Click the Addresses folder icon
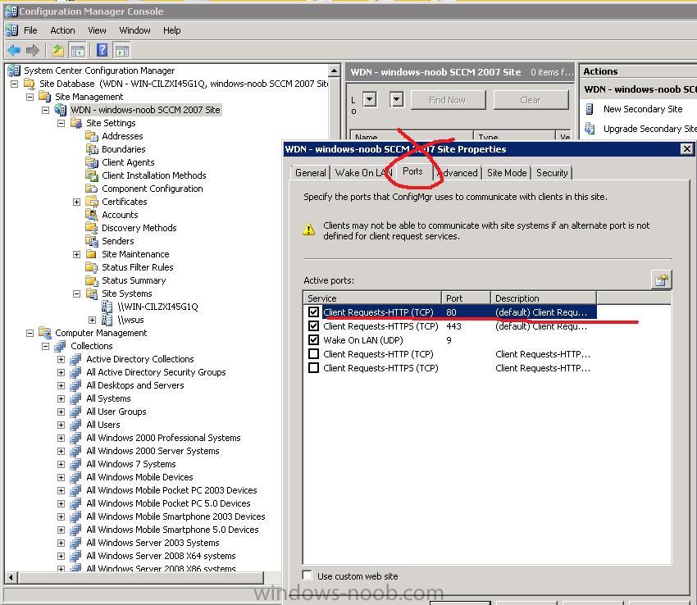The image size is (697, 605). coord(92,136)
